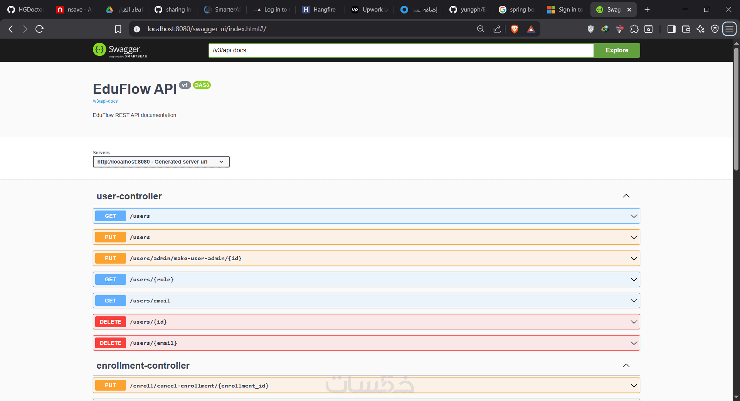Click the page vertical scrollbar
The width and height of the screenshot is (740, 401).
(736, 109)
